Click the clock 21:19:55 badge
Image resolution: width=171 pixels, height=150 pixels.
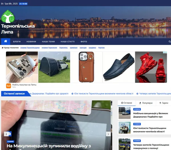(x=23, y=4)
